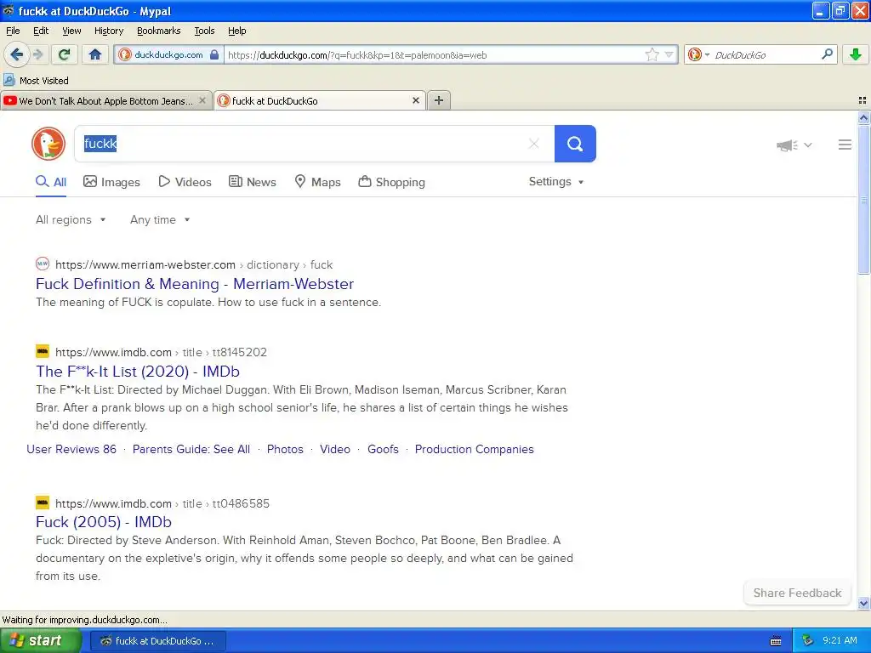Open the Windows Start menu
This screenshot has width=871, height=653.
point(41,641)
